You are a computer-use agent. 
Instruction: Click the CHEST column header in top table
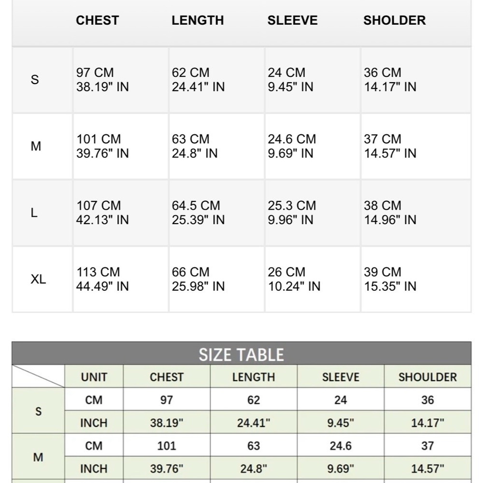click(98, 20)
